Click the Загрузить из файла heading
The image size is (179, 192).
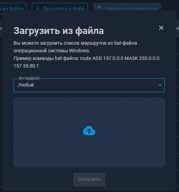[x=59, y=31]
